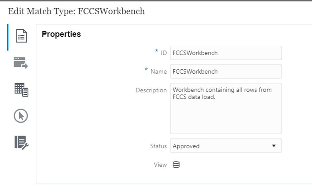Expand the Approved status selector
The image size is (312, 193).
(x=226, y=146)
